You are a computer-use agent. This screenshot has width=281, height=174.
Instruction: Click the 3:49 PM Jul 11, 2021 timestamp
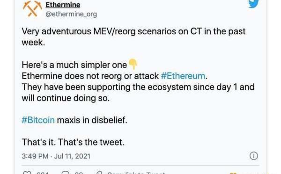56,156
